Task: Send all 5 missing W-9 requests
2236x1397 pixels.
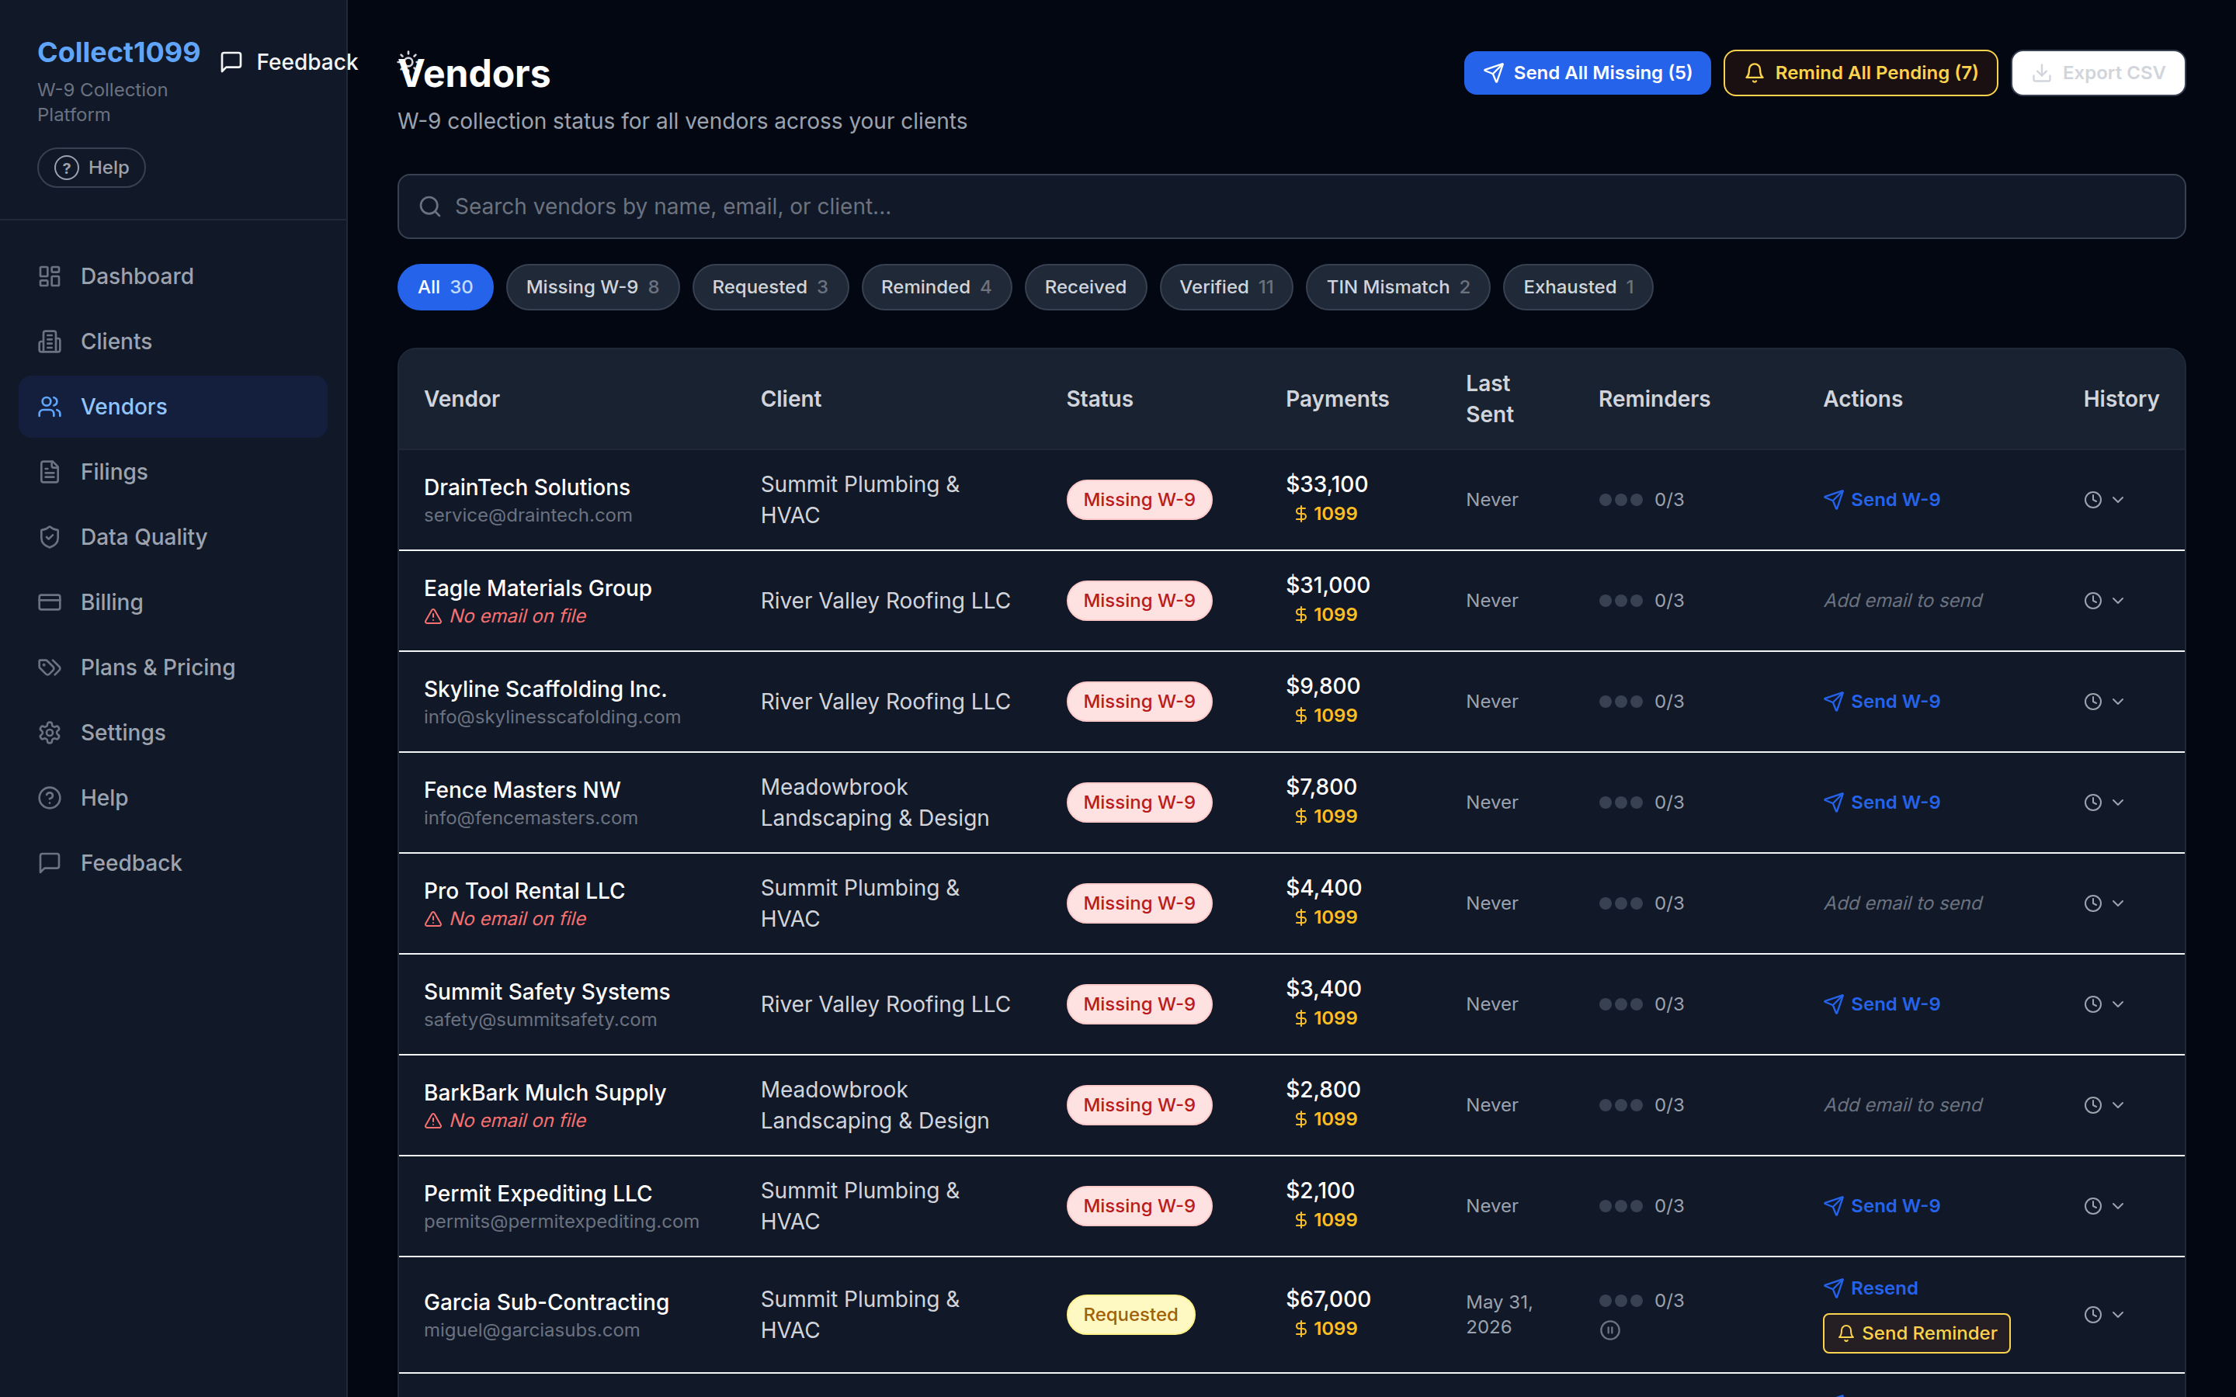Action: click(1588, 73)
